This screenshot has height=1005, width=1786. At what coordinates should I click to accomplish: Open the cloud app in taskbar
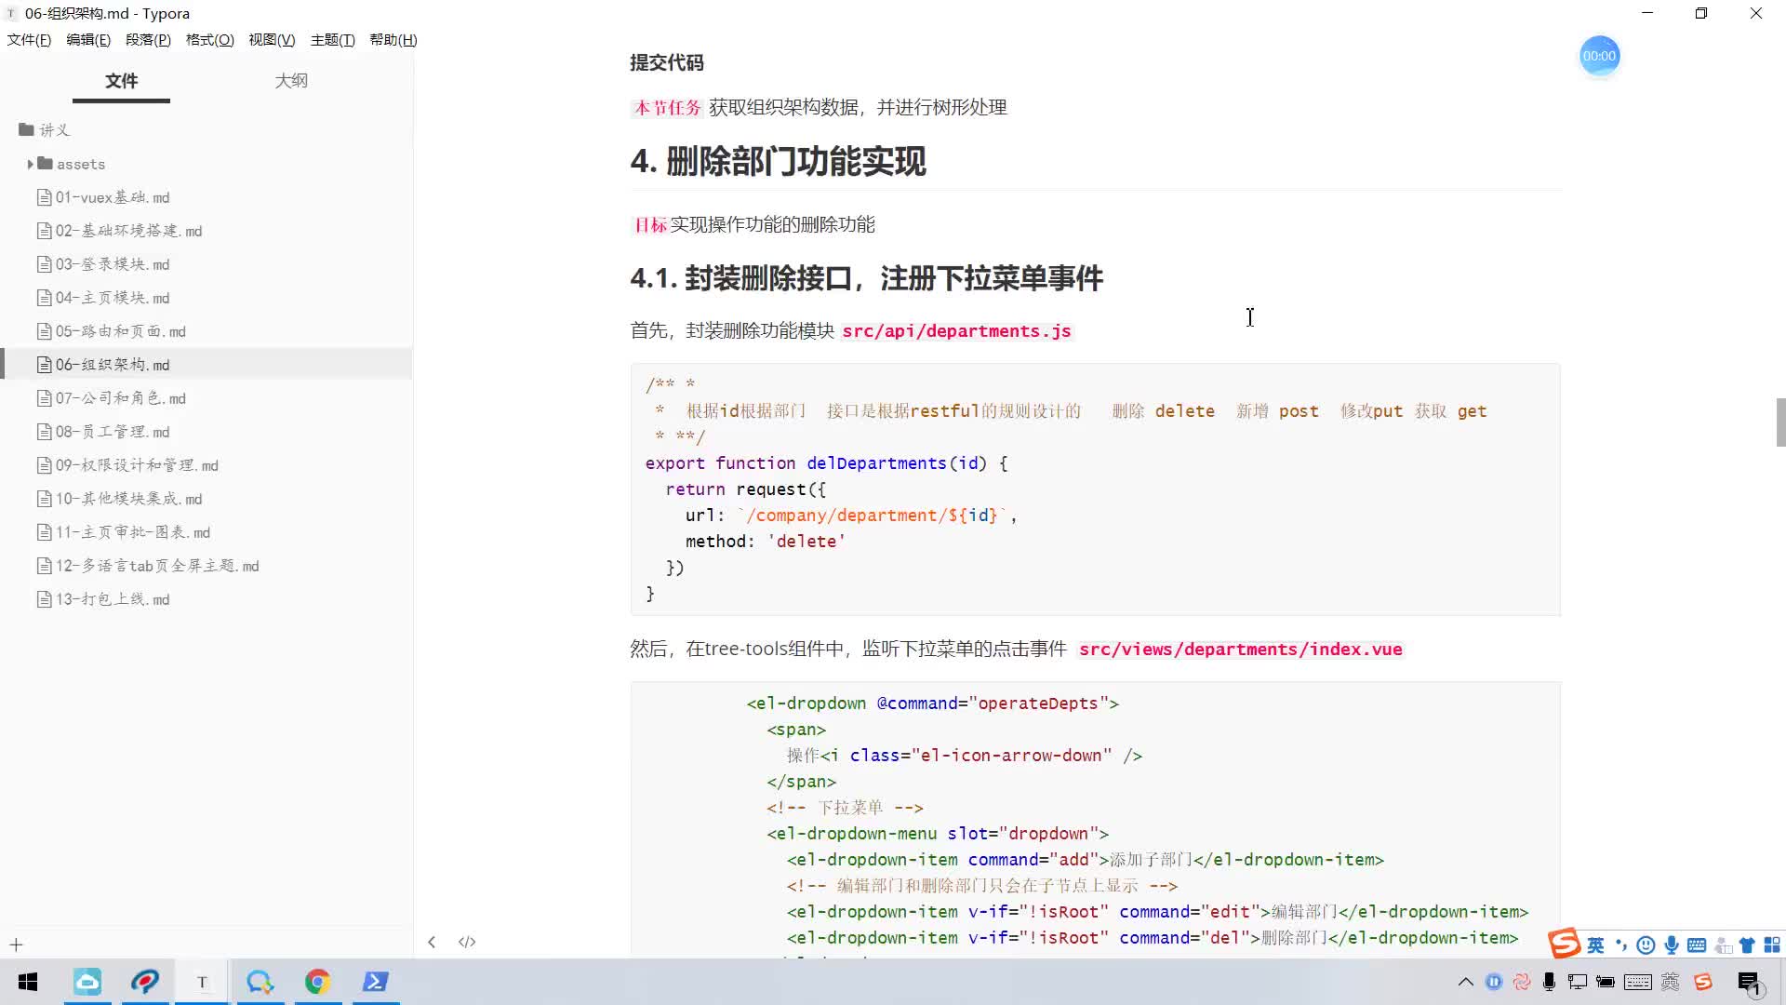click(x=87, y=982)
